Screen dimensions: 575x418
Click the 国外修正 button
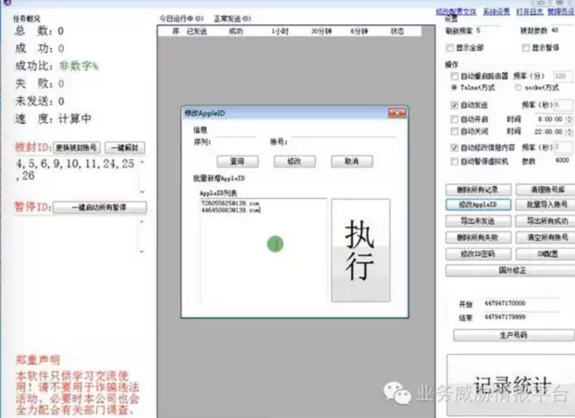click(510, 271)
